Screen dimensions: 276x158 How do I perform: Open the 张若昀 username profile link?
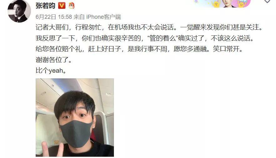[x=45, y=6]
